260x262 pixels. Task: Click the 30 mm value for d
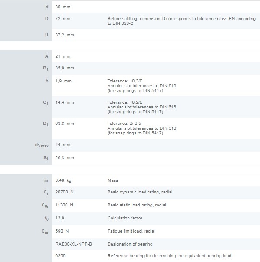point(63,7)
